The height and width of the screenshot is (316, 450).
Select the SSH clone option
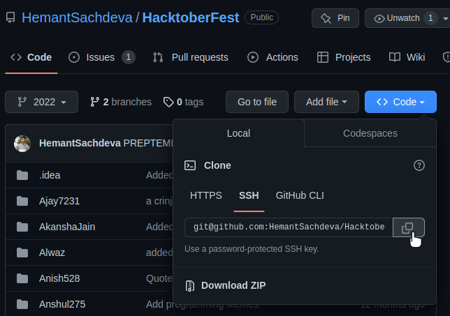click(x=249, y=195)
